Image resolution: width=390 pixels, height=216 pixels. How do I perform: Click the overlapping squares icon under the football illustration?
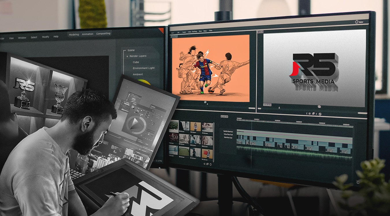[205, 102]
